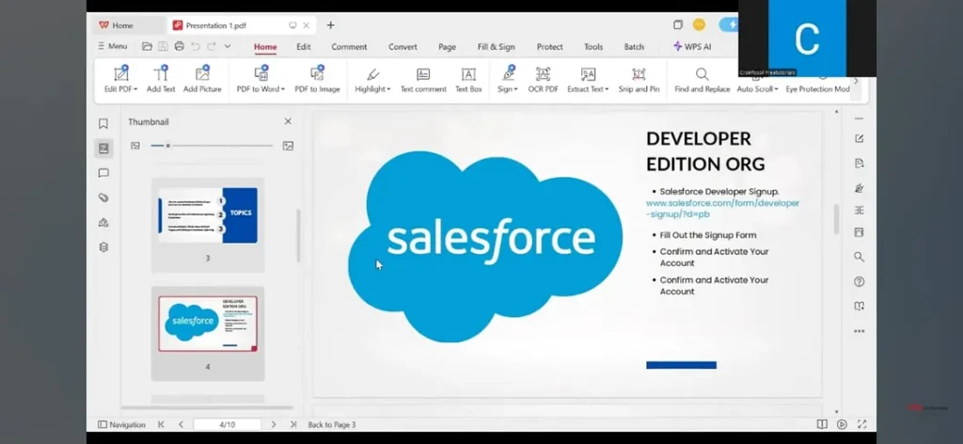Screen dimensions: 963x444
Task: Open the attachments paperclip panel
Action: click(103, 198)
